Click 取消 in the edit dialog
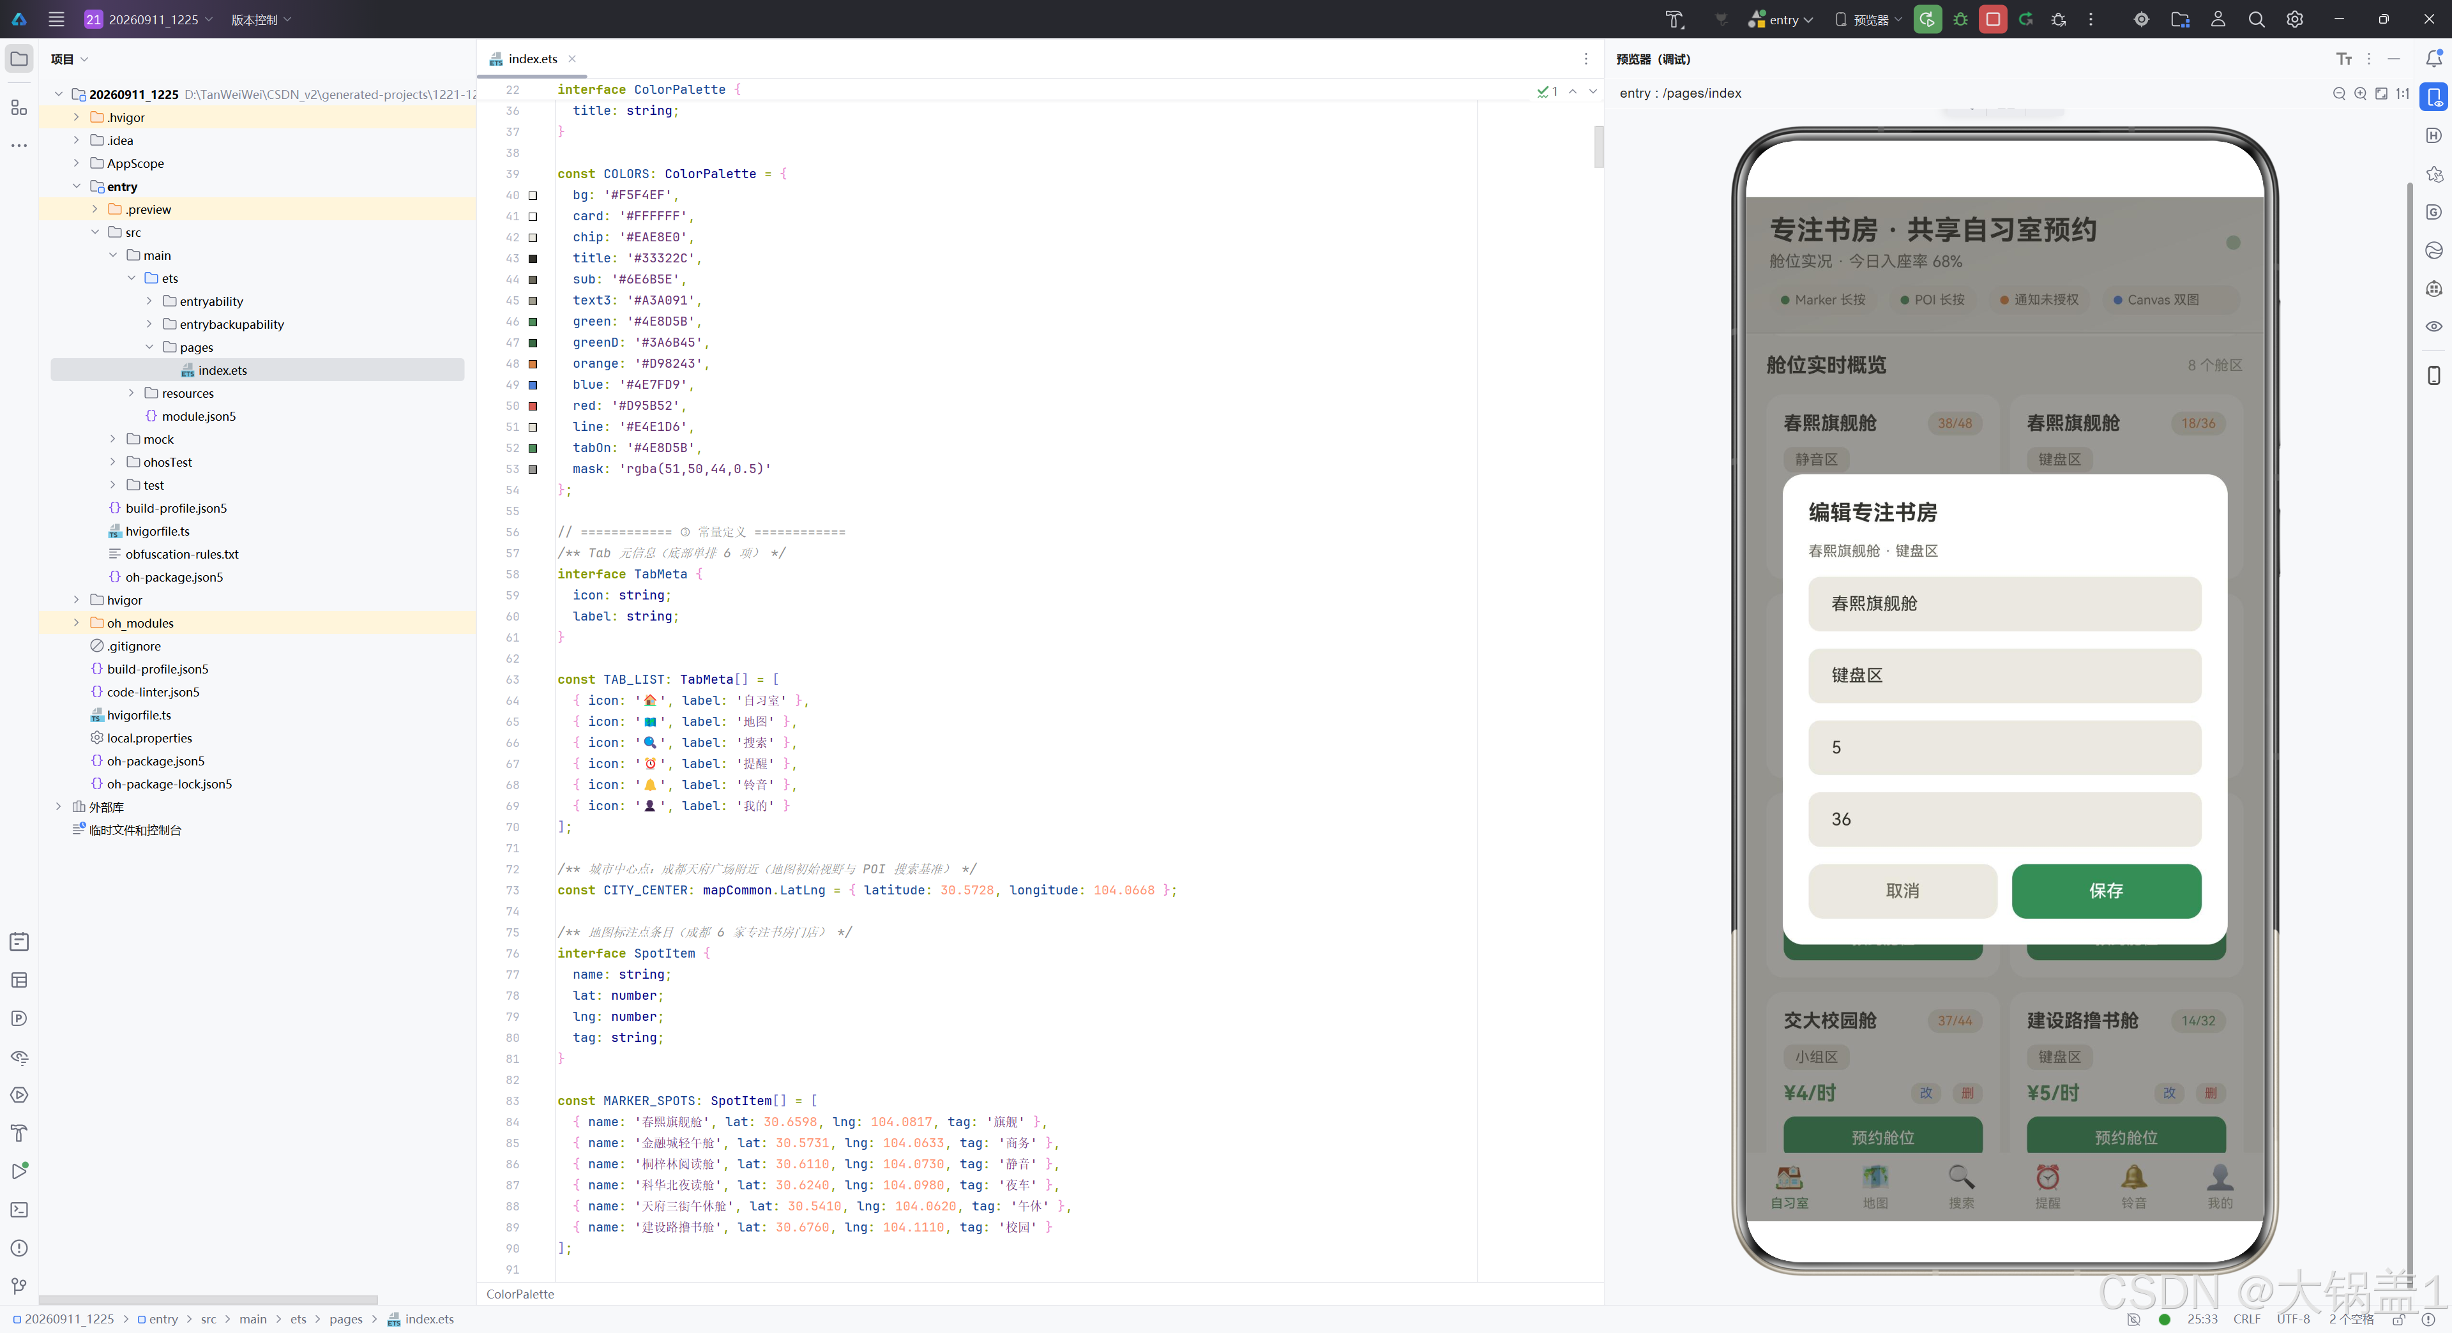This screenshot has height=1333, width=2452. pos(1903,891)
